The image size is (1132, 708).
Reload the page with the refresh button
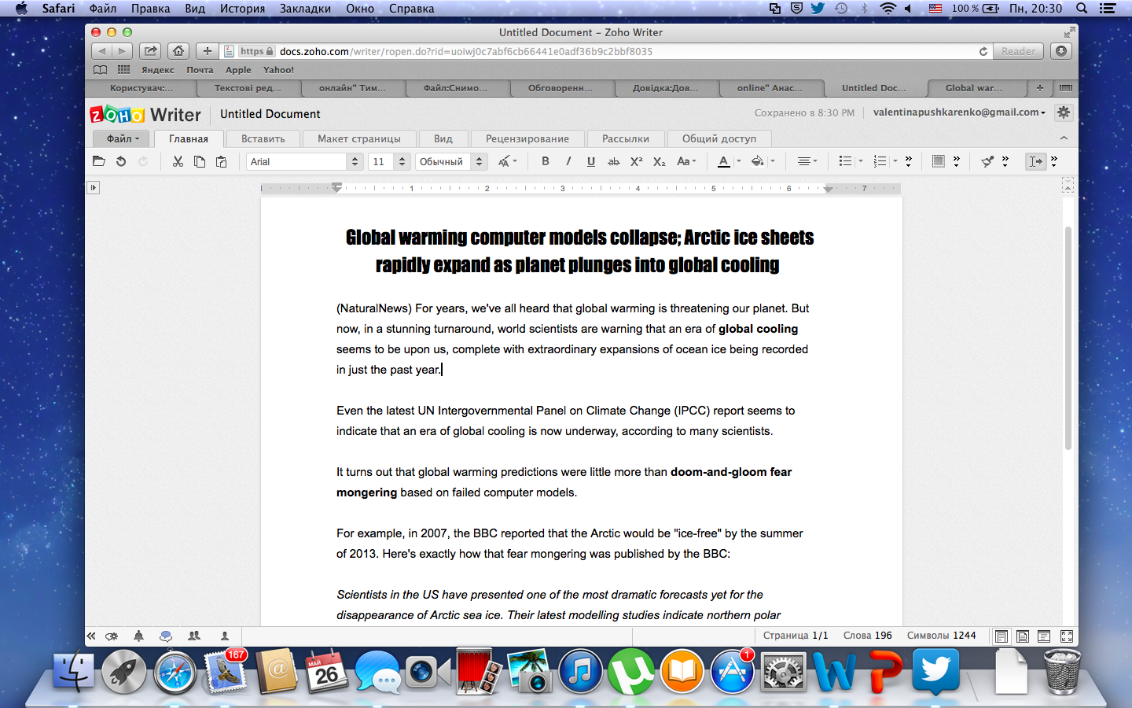pos(983,51)
